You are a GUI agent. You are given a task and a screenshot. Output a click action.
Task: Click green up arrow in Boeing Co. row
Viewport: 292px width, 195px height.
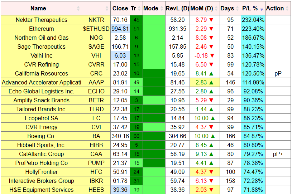point(213,136)
